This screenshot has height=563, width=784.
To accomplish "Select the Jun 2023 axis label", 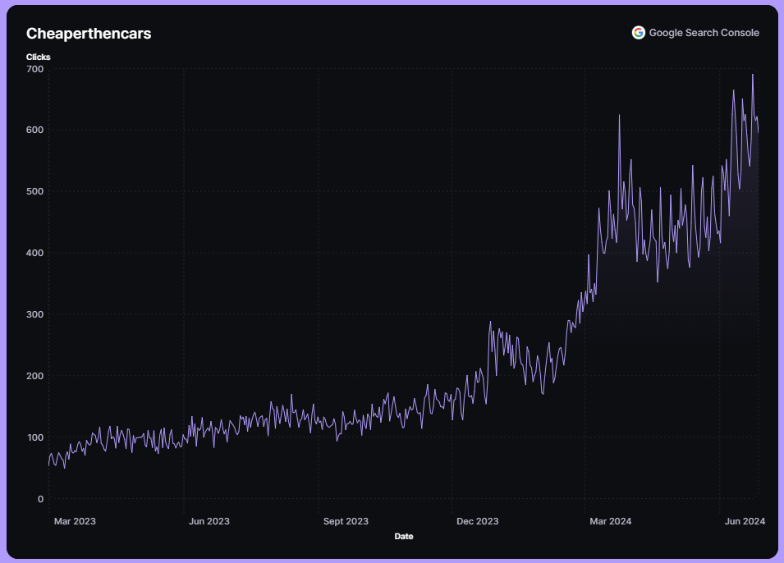I will point(209,521).
